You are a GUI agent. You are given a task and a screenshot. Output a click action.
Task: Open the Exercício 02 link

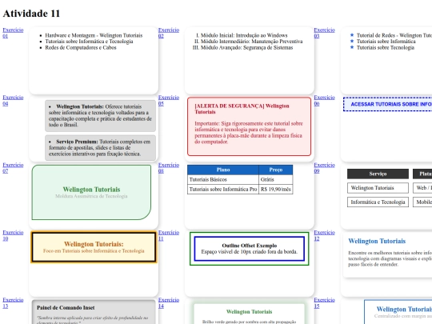(169, 33)
